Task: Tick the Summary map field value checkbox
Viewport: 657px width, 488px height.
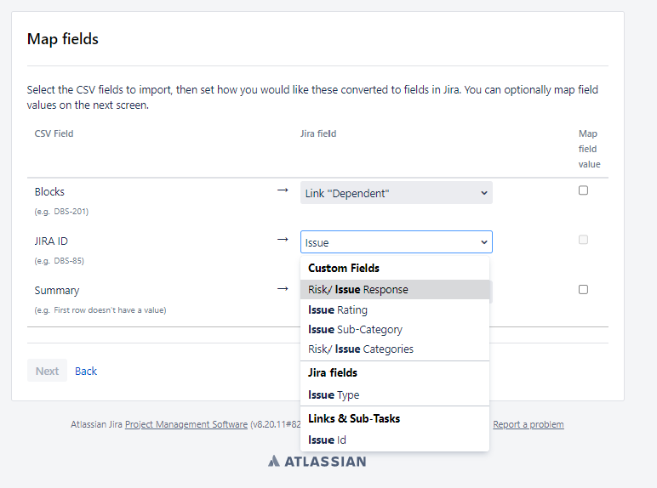Action: pos(583,289)
